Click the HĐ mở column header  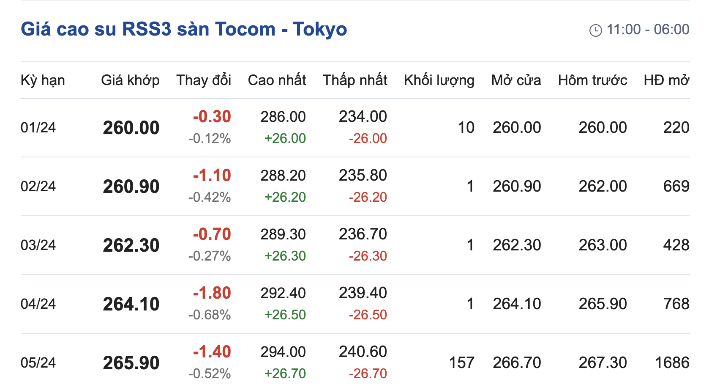pyautogui.click(x=666, y=80)
